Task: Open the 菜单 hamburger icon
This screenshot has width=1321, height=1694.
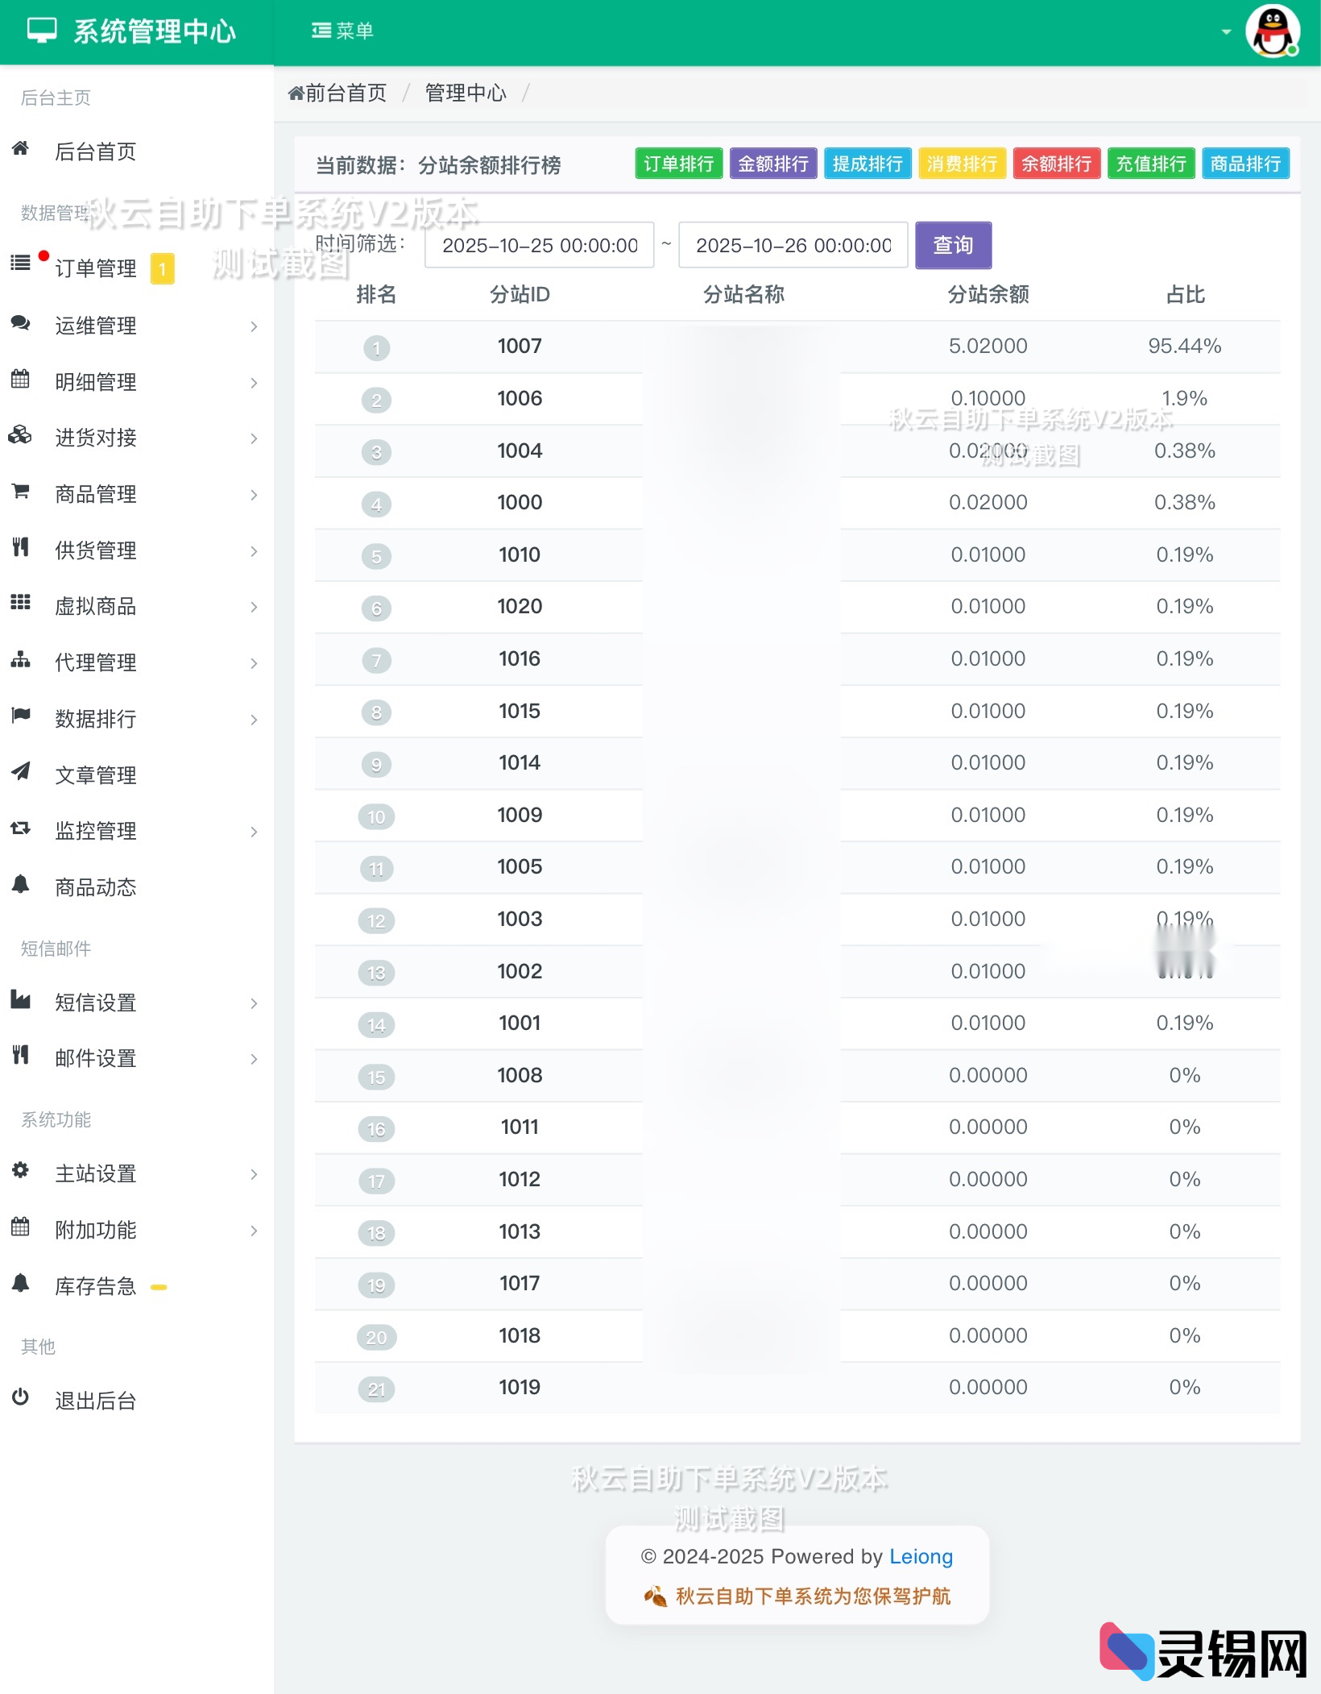Action: tap(320, 29)
